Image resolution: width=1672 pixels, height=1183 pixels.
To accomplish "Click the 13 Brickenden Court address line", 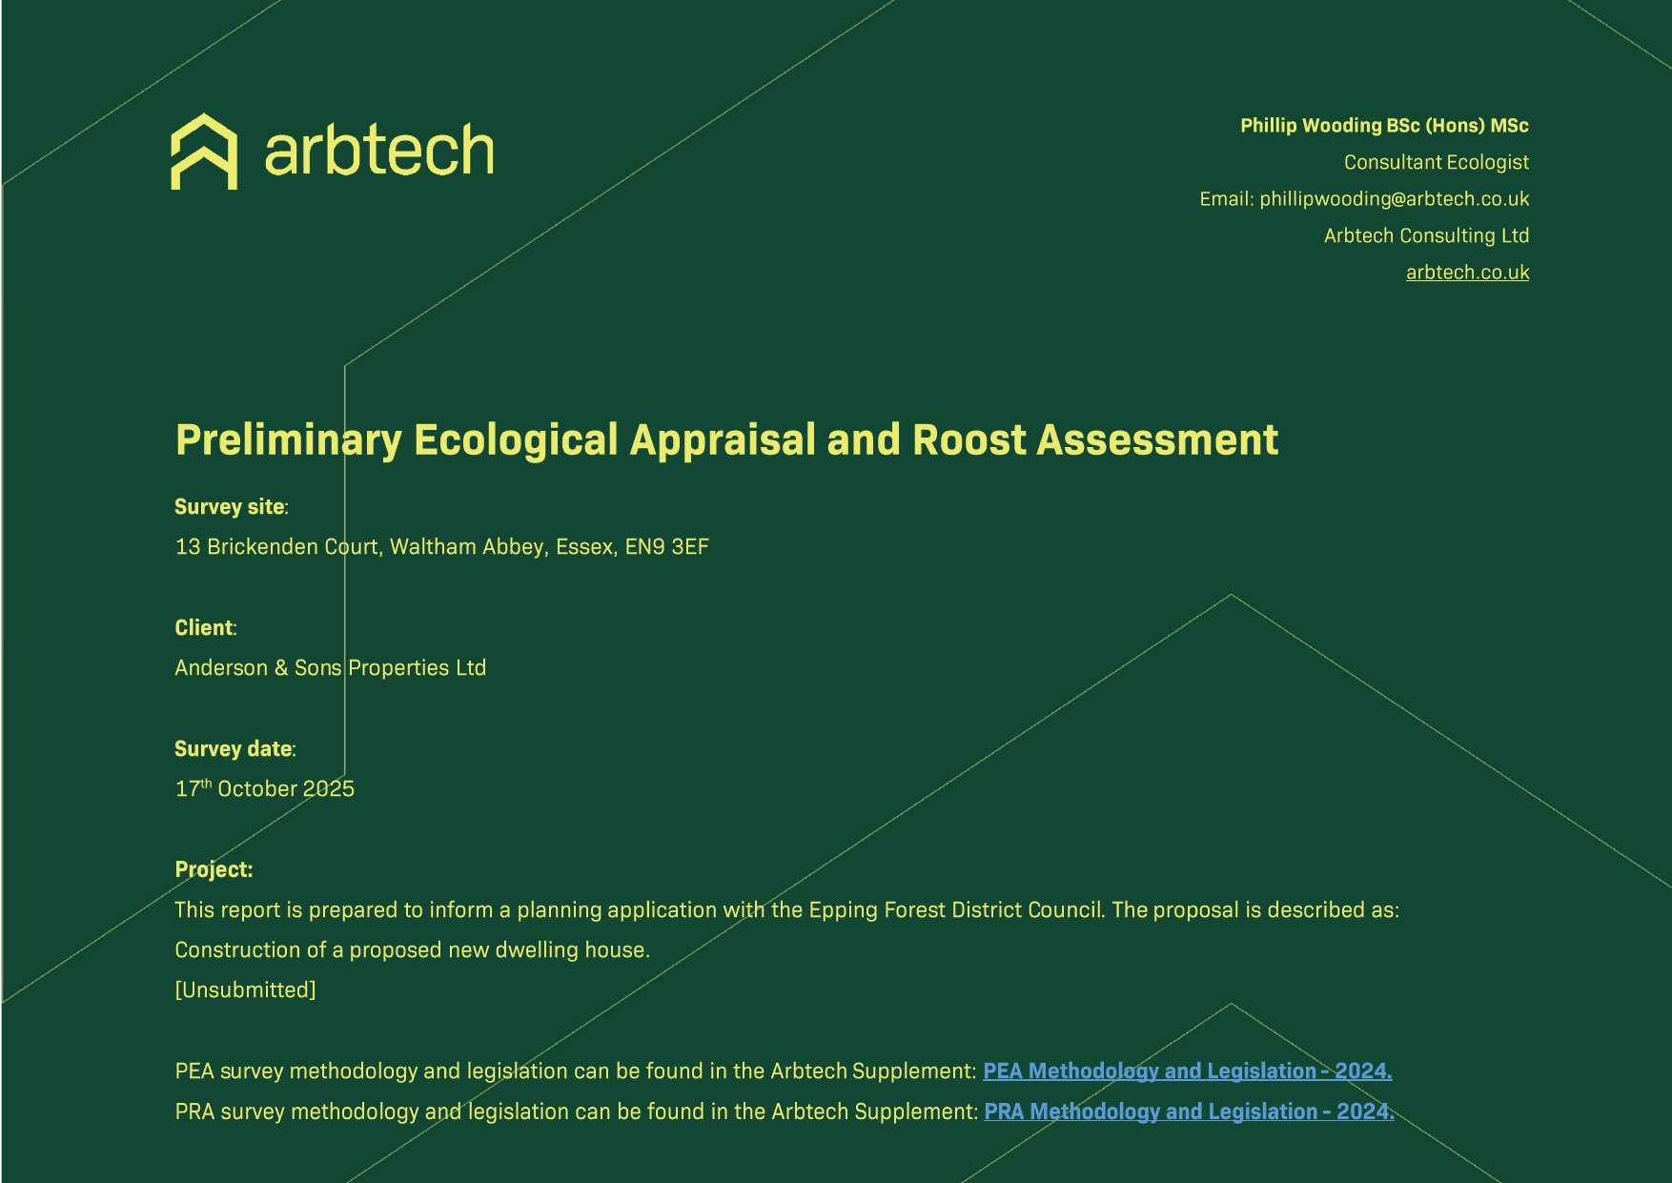I will point(441,547).
